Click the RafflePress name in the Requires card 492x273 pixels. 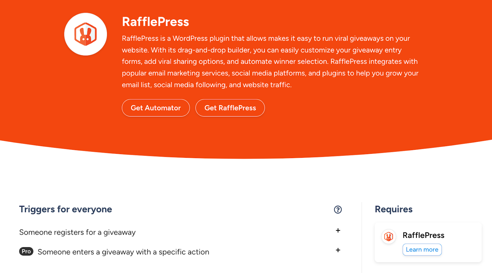(423, 236)
